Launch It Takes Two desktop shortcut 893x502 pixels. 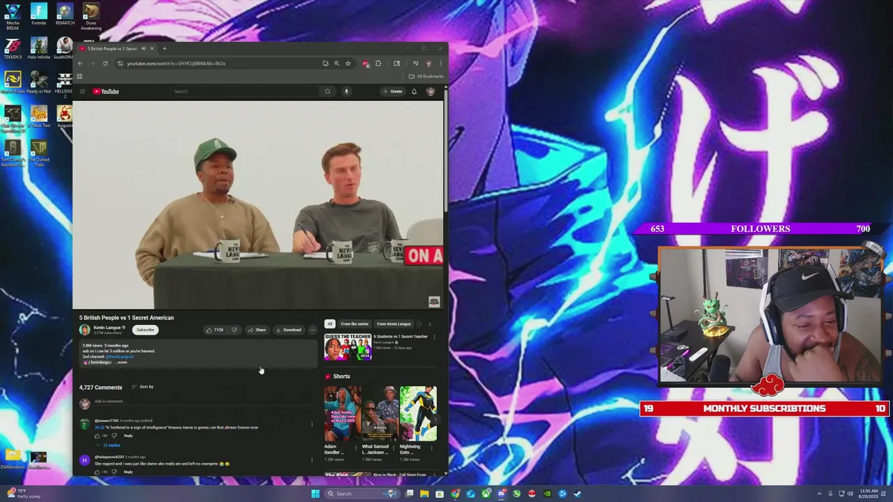[x=38, y=116]
